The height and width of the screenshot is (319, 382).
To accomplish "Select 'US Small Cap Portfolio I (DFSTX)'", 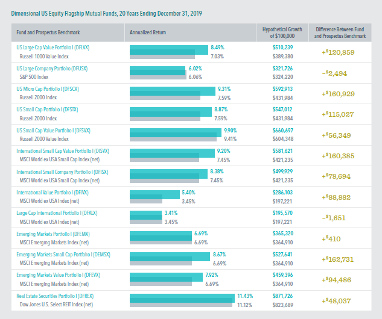I will tap(47, 110).
